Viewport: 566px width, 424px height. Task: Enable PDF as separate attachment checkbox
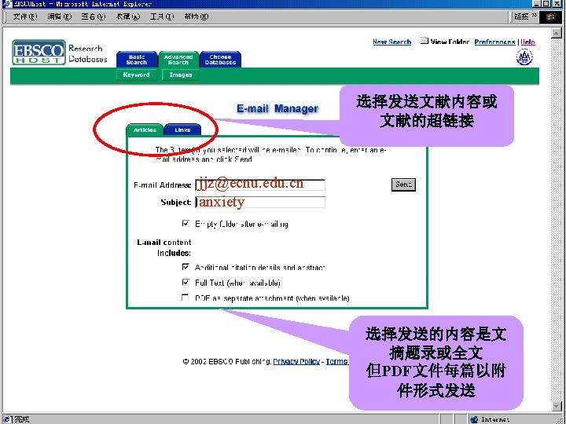186,298
